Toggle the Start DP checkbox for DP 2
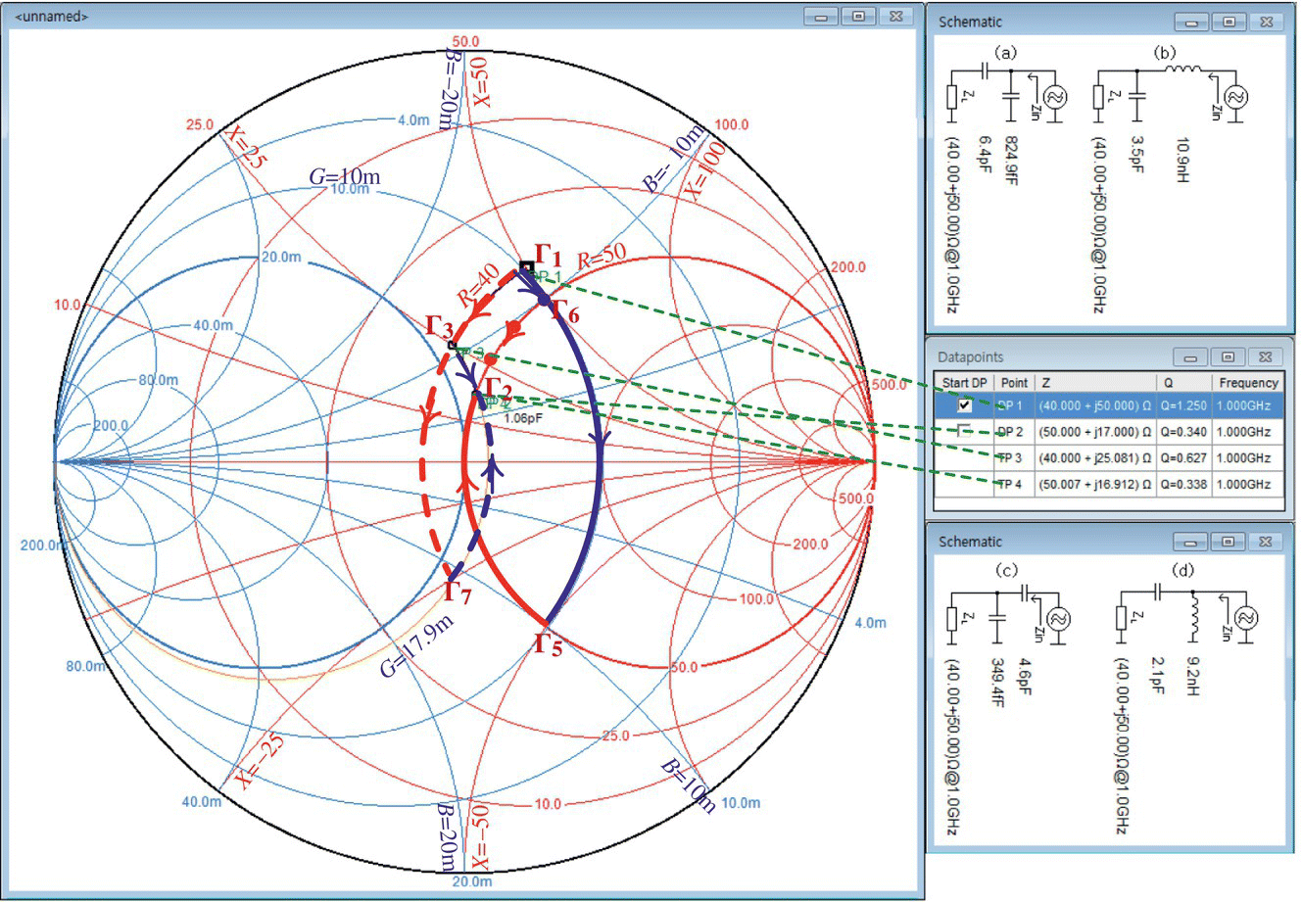 [x=964, y=431]
